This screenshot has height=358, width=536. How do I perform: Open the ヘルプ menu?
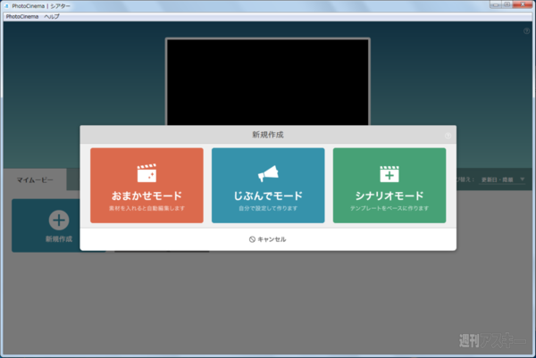coord(52,16)
